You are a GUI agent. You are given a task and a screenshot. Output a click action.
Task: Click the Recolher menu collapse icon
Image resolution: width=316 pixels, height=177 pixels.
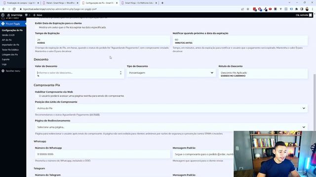pos(3,71)
